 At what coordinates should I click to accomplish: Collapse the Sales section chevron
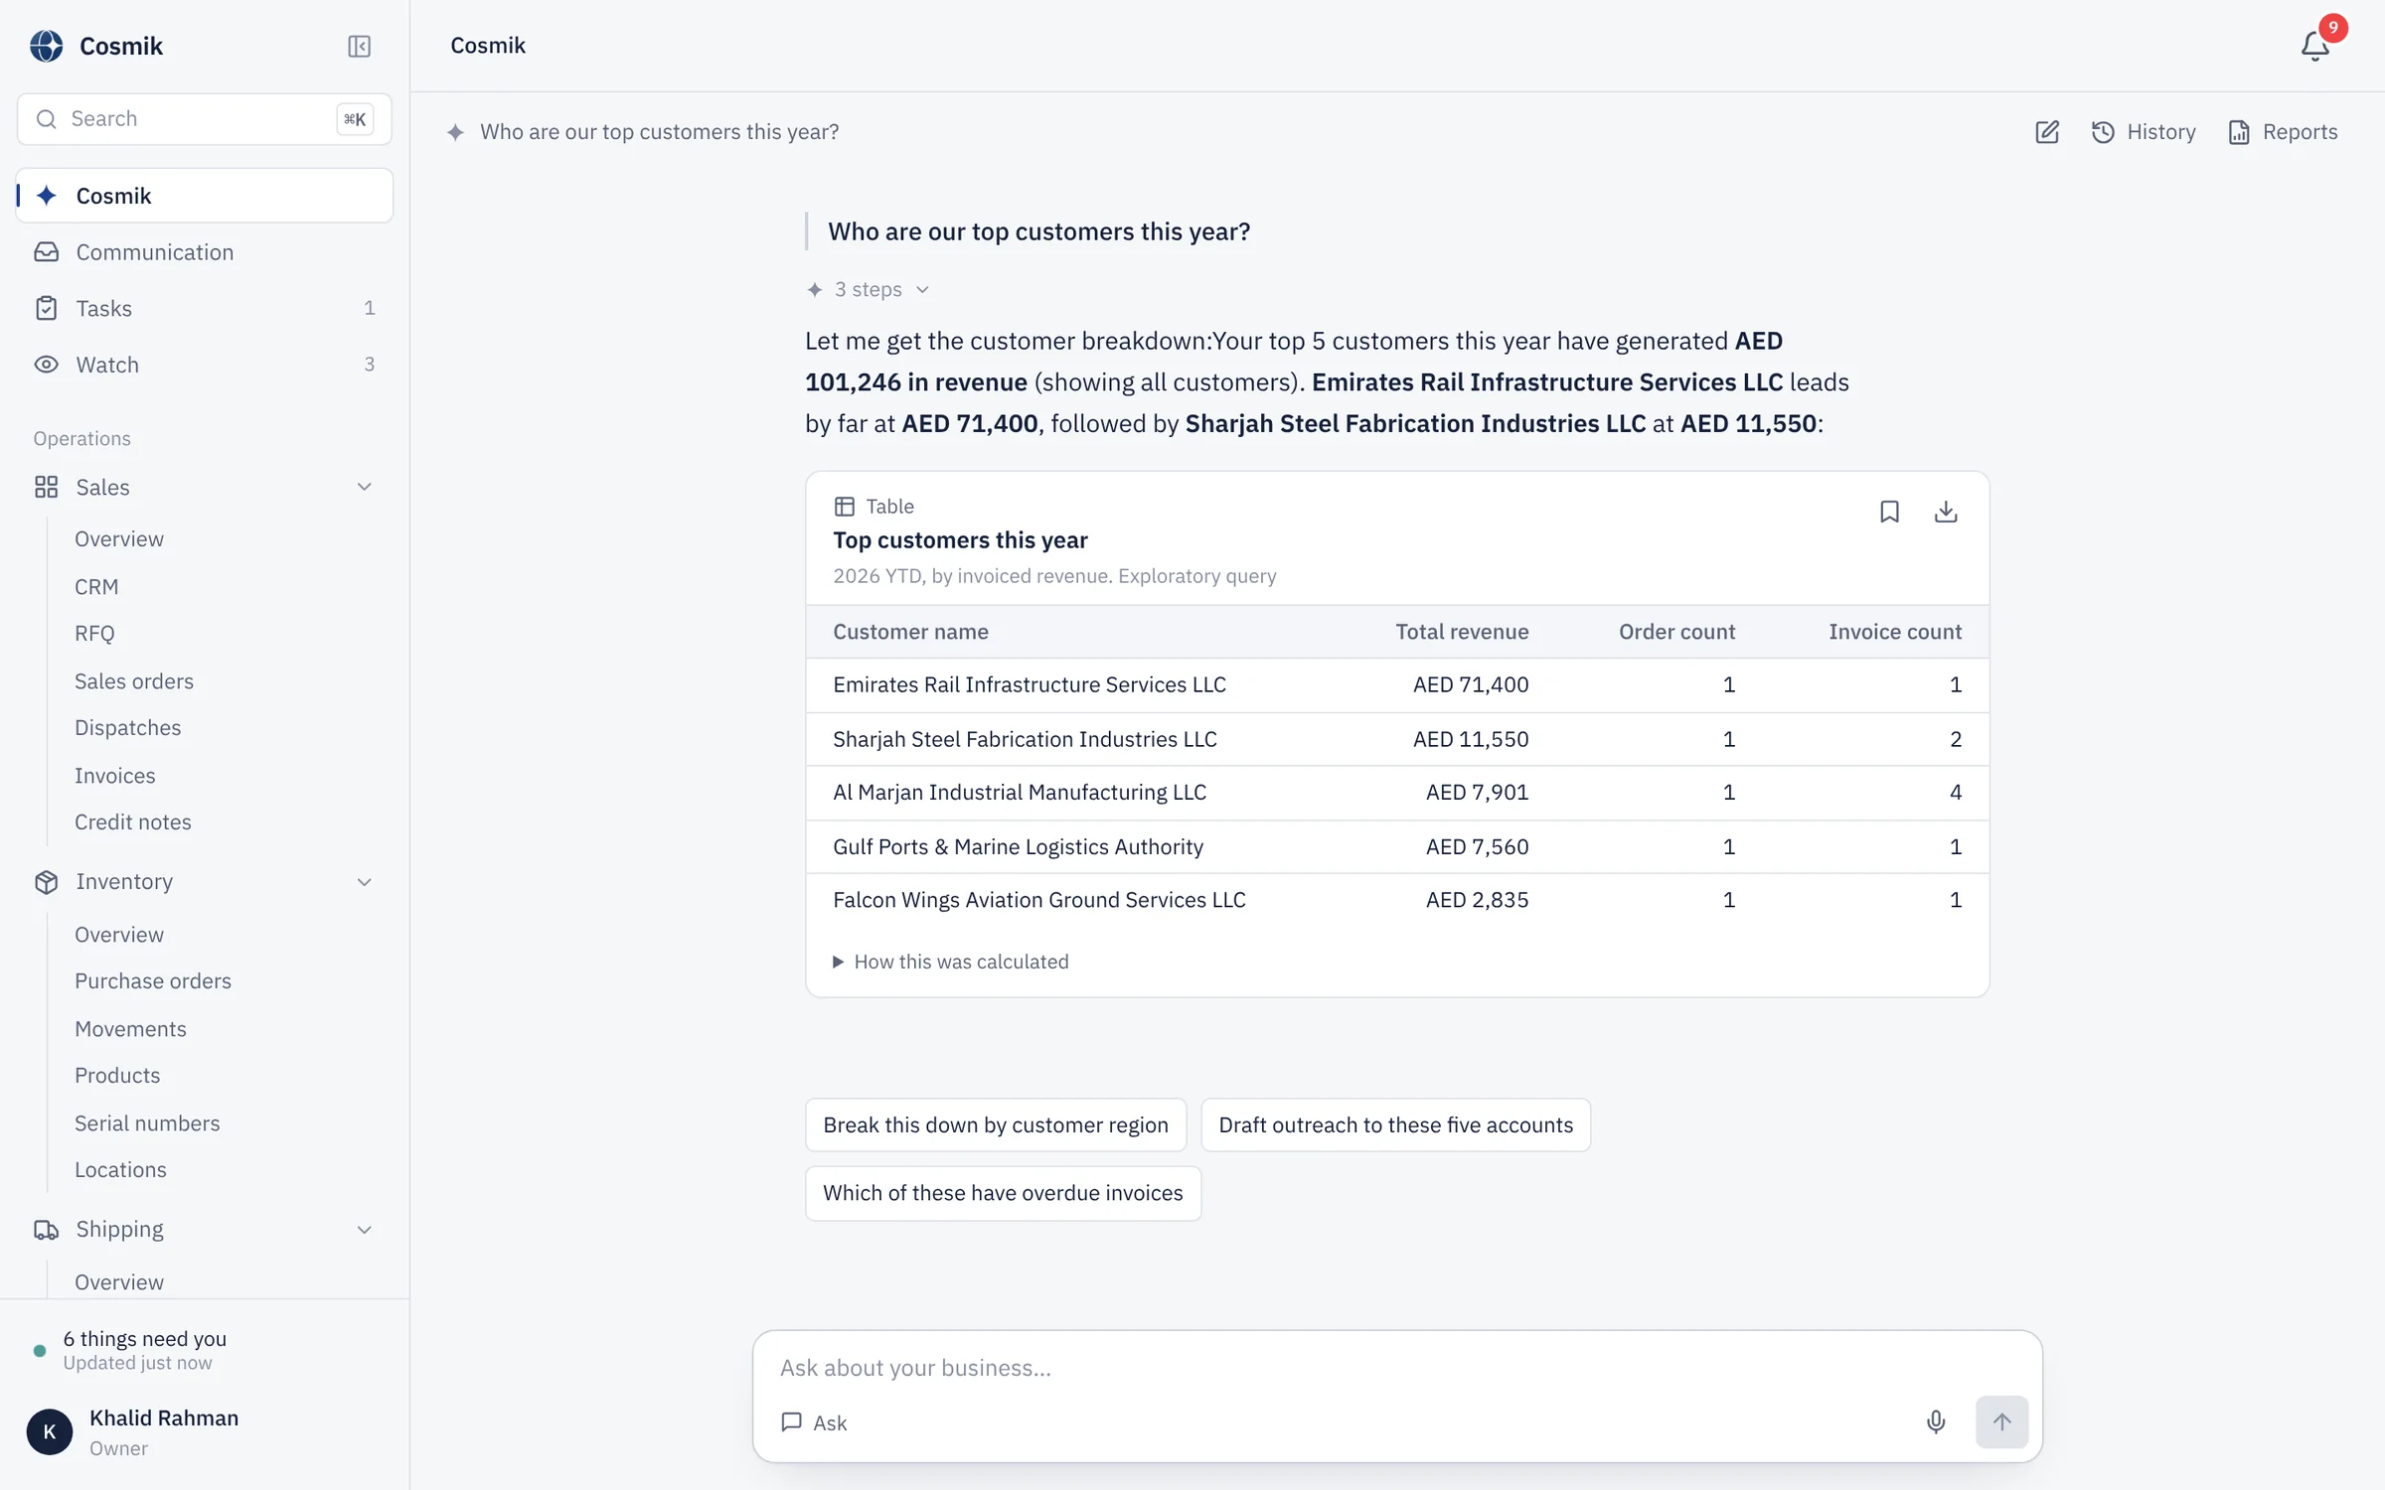[x=365, y=487]
